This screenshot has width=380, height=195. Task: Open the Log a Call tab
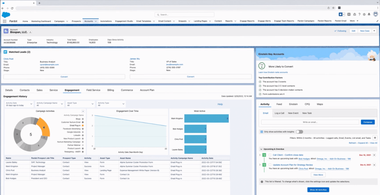[279, 113]
